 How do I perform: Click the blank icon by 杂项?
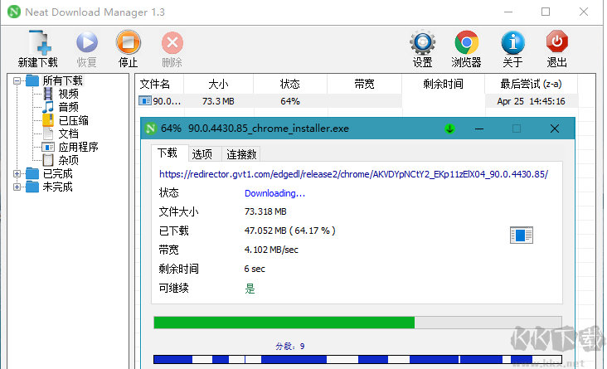[48, 160]
